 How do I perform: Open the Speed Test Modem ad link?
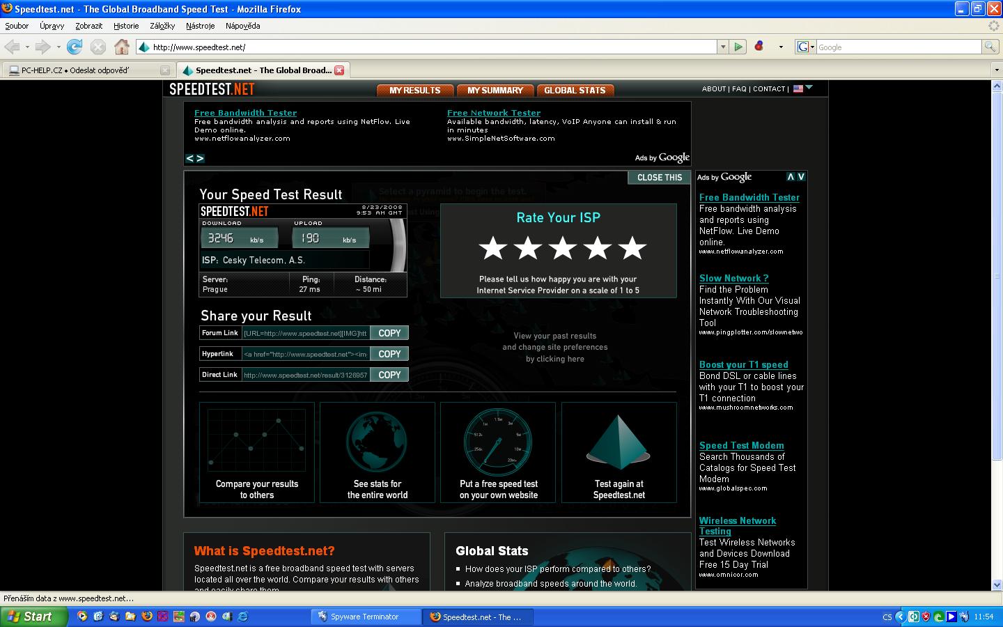pos(742,445)
